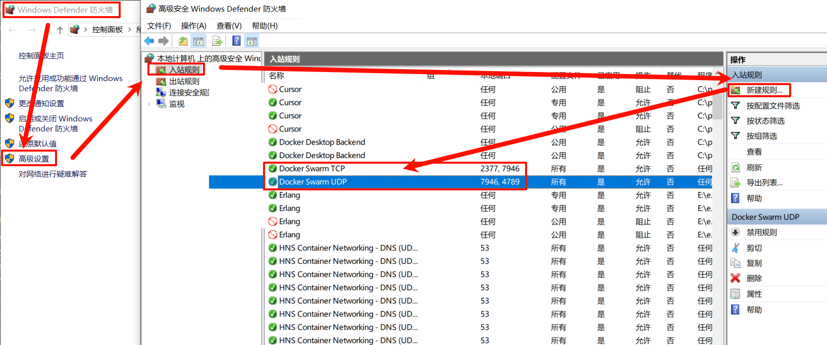Image resolution: width=827 pixels, height=345 pixels.
Task: Click the up arrow in Control Panel window
Action: 60,30
